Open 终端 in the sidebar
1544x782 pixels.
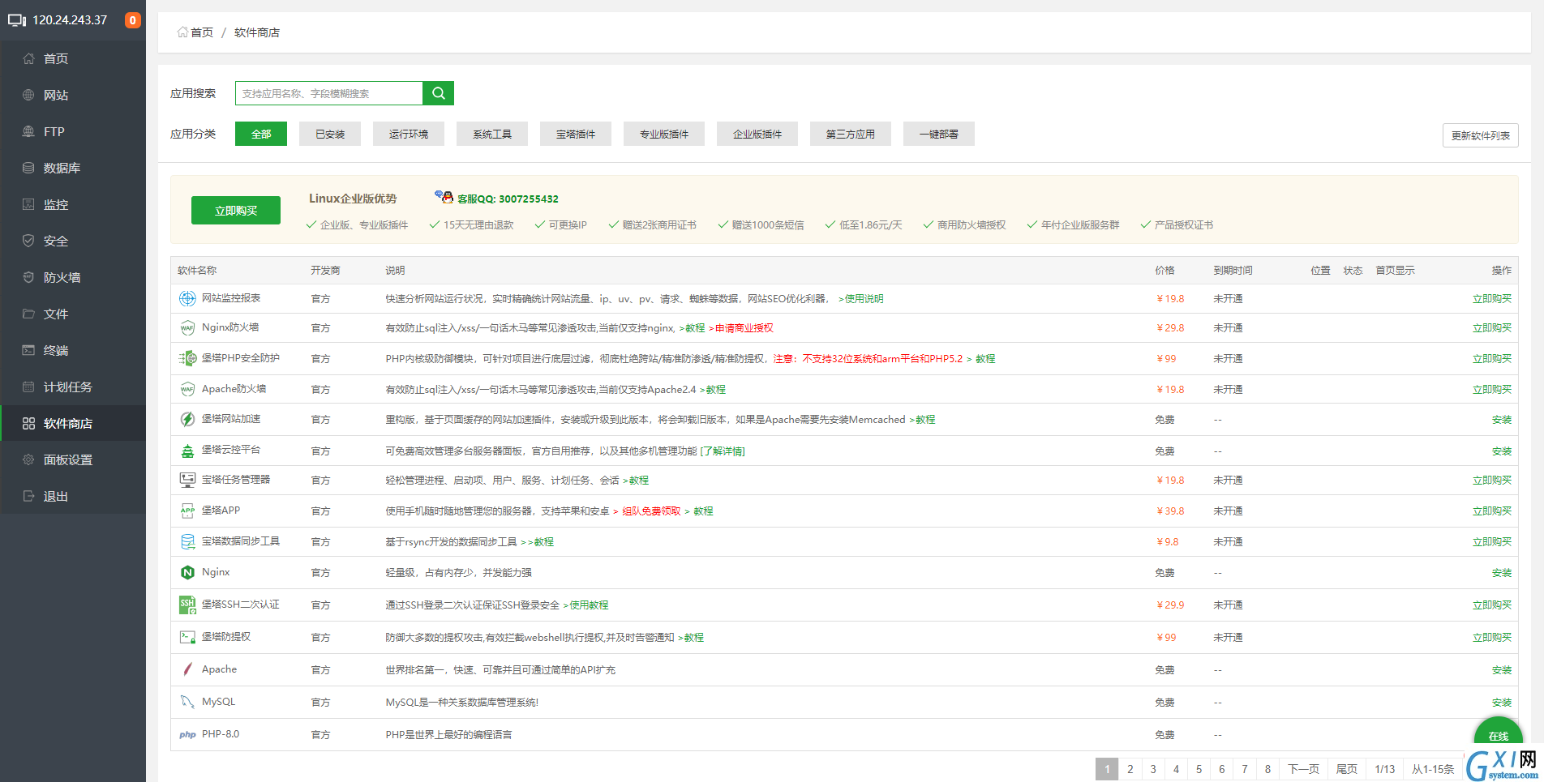73,350
